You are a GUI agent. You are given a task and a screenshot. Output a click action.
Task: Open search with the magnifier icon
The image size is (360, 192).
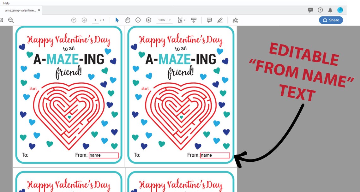(11, 20)
